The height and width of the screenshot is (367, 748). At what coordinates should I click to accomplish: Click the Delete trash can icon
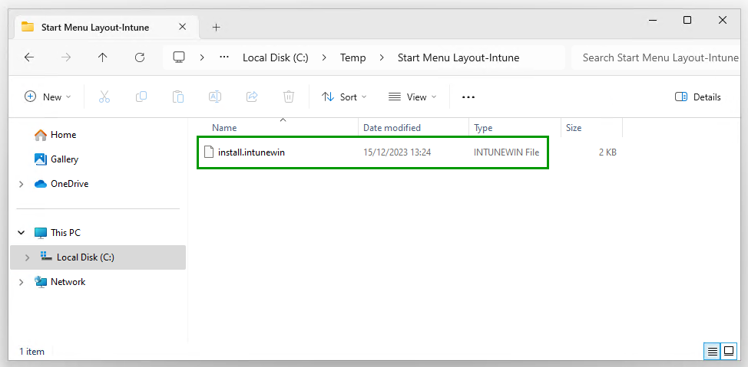pyautogui.click(x=289, y=97)
